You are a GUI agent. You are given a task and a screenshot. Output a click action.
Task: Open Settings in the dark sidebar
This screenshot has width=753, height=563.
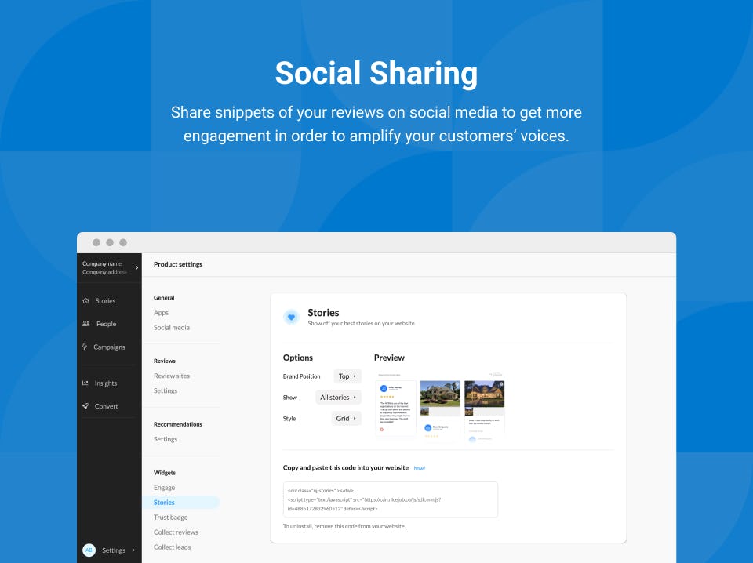[x=113, y=550]
